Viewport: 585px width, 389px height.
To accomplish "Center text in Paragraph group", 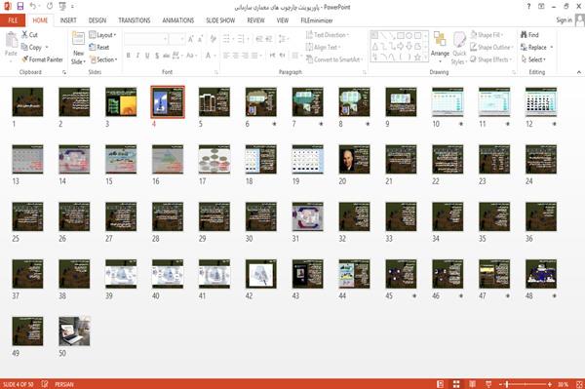I will [235, 56].
